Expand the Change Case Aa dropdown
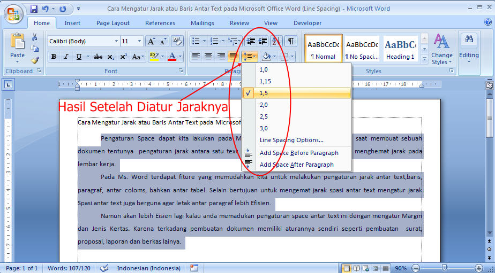 [138, 57]
